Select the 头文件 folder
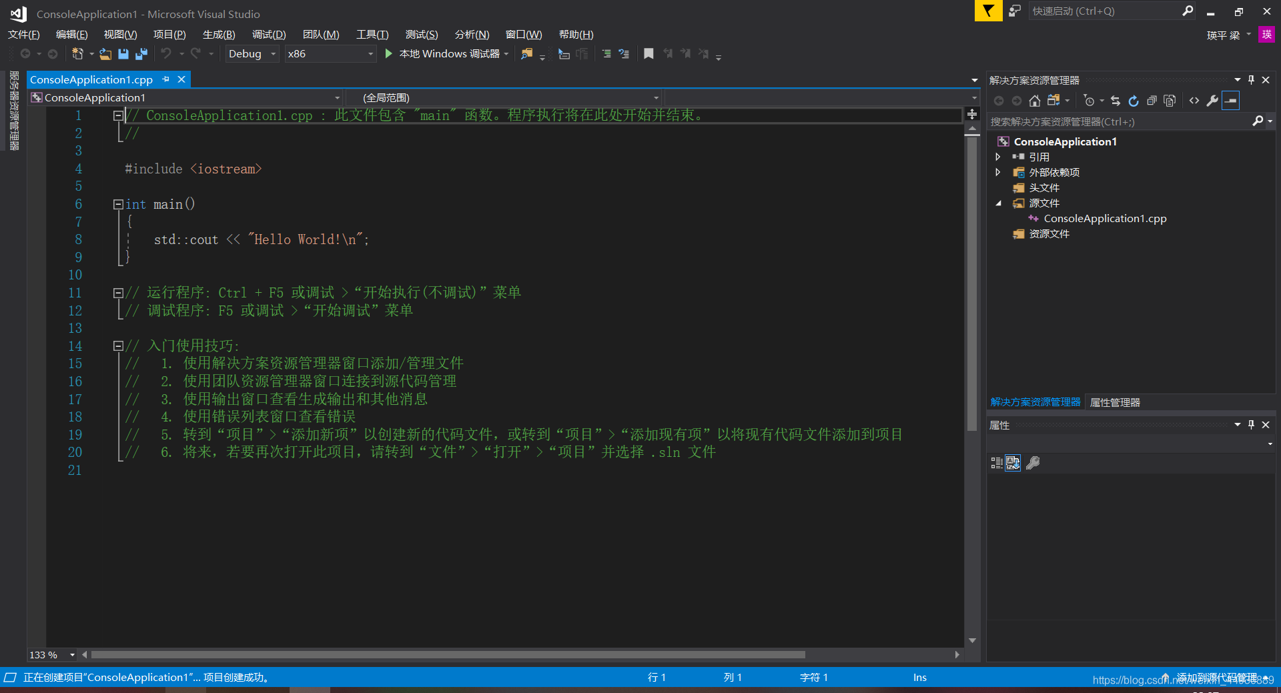The height and width of the screenshot is (693, 1281). pos(1044,188)
